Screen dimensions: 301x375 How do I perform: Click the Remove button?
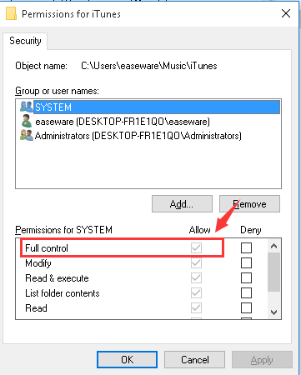click(x=249, y=204)
